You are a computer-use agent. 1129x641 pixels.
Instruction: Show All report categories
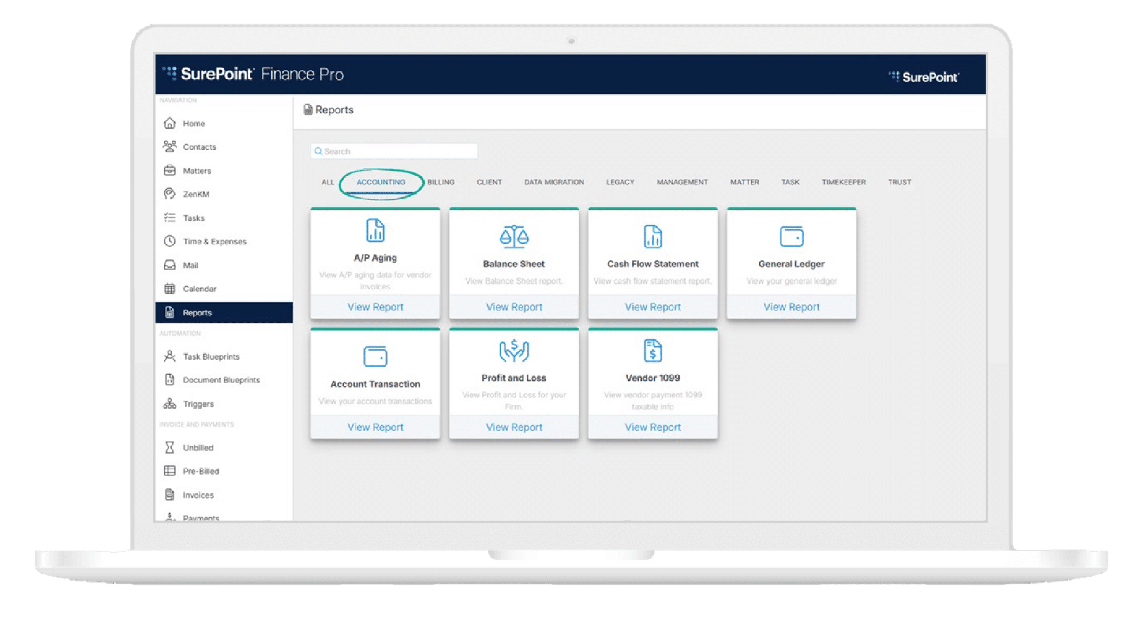coord(328,182)
